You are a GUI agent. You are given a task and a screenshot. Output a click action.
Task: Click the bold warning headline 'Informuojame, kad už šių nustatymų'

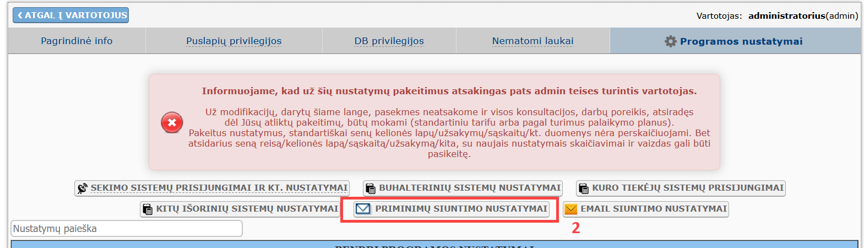pos(449,91)
